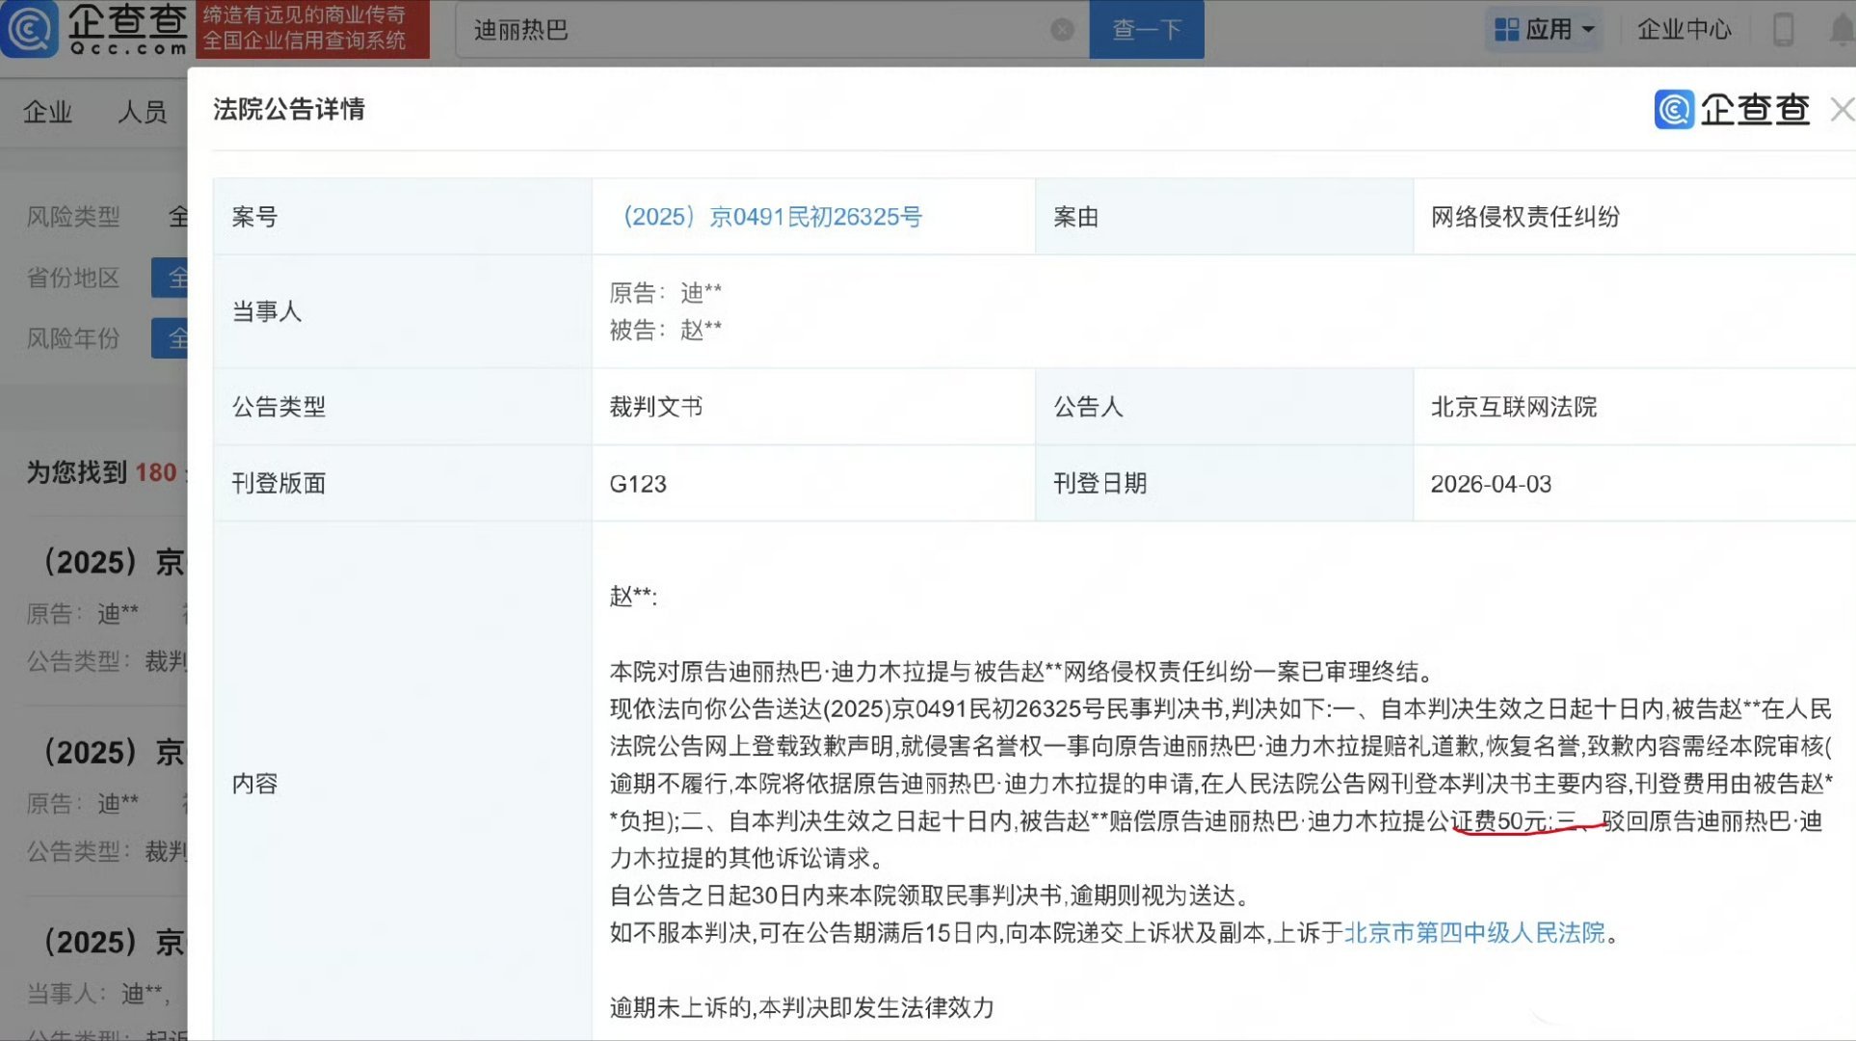The image size is (1856, 1041).
Task: Click the 查一下 search button
Action: coord(1146,30)
